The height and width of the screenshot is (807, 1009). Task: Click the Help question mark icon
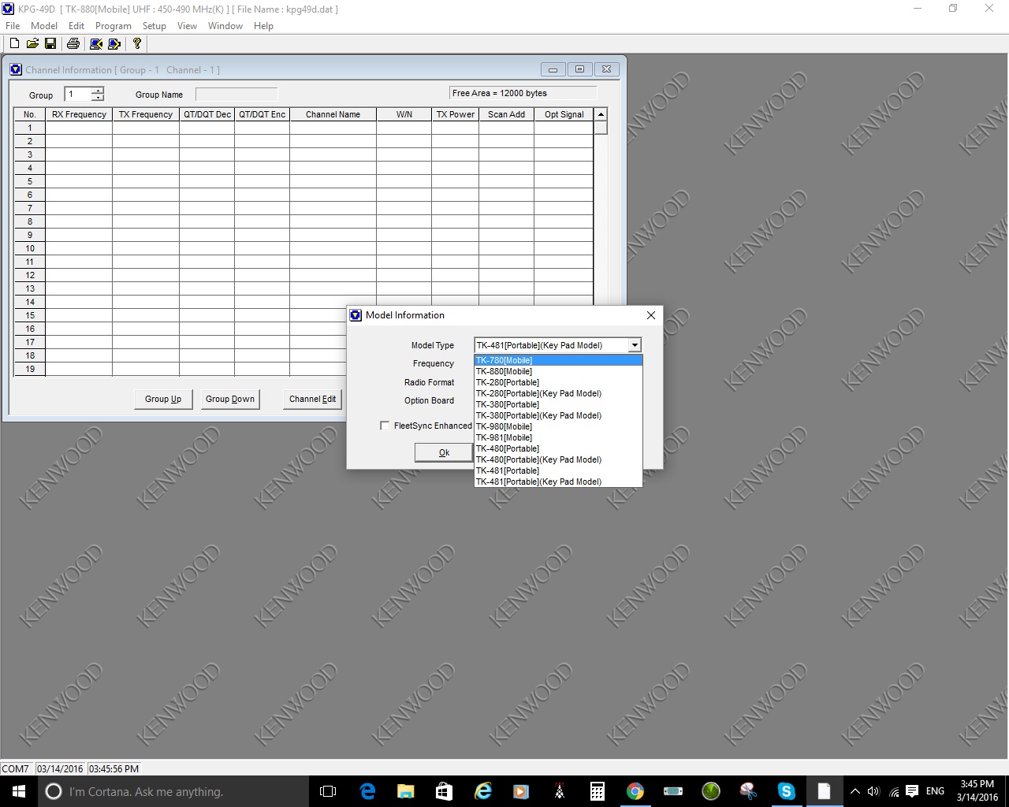pyautogui.click(x=137, y=43)
